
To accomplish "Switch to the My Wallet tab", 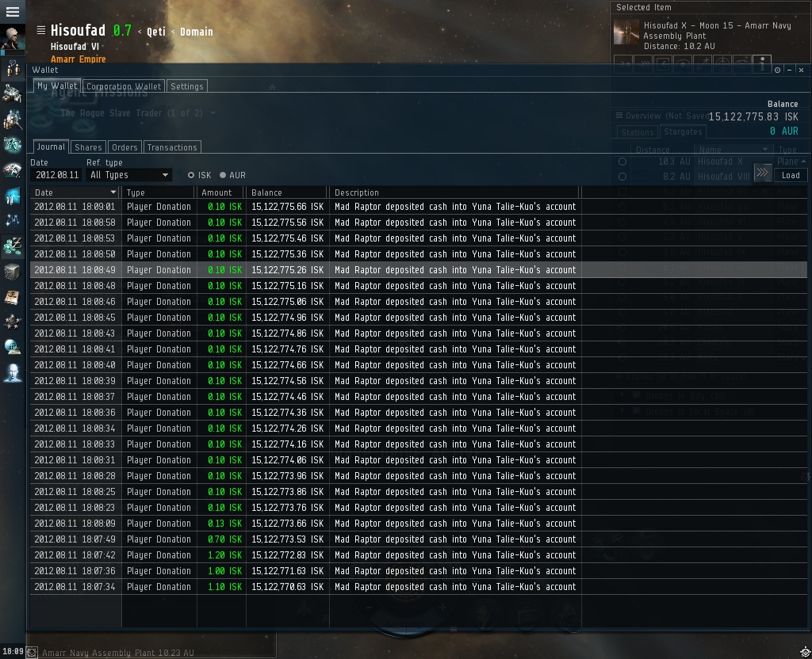I will (57, 86).
